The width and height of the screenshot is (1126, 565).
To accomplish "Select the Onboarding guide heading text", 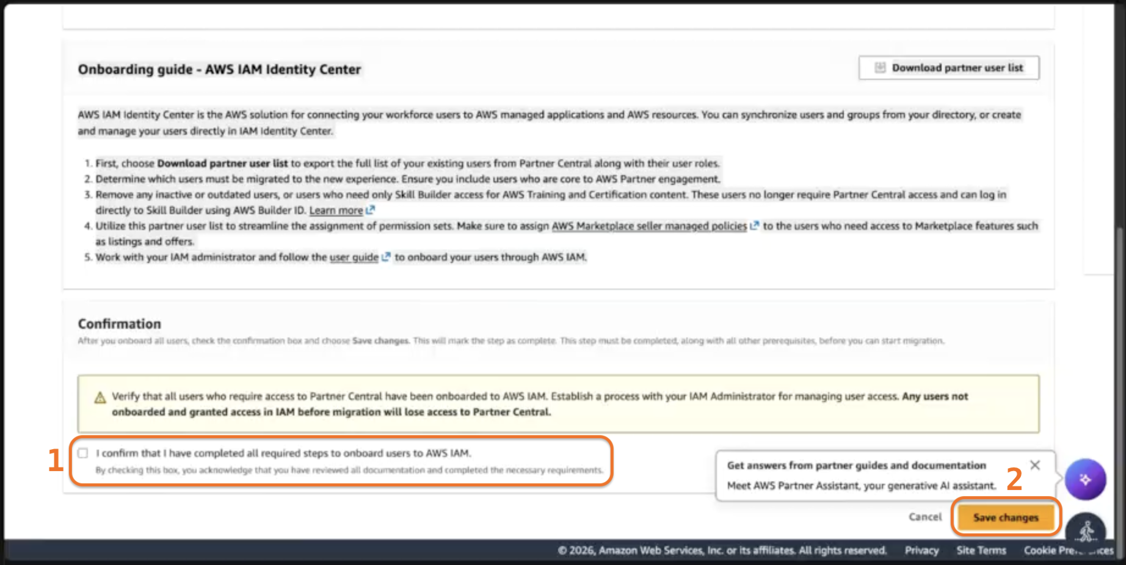I will pos(219,70).
